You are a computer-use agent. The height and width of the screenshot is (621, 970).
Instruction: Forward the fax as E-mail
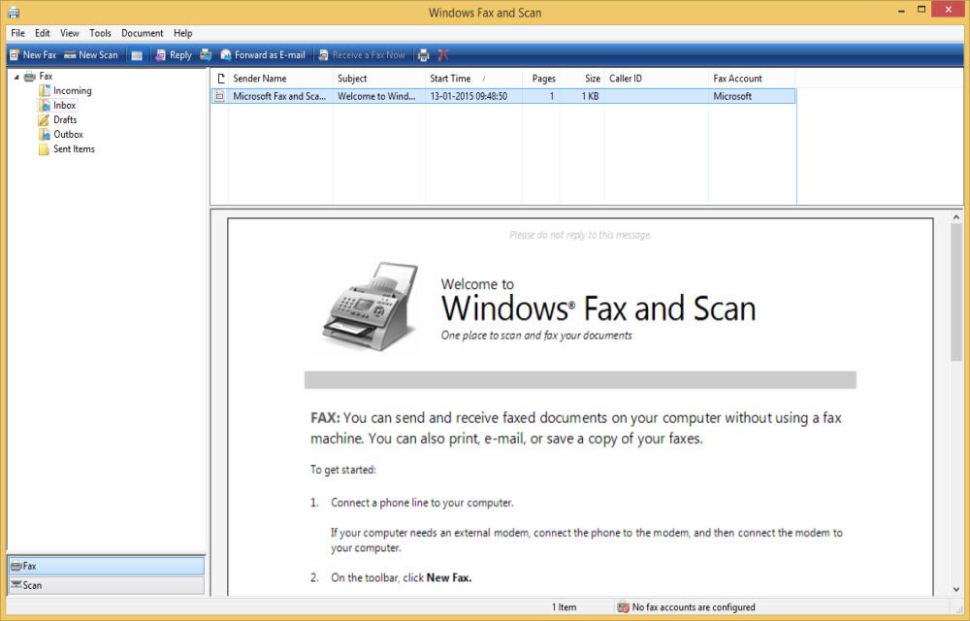coord(263,55)
